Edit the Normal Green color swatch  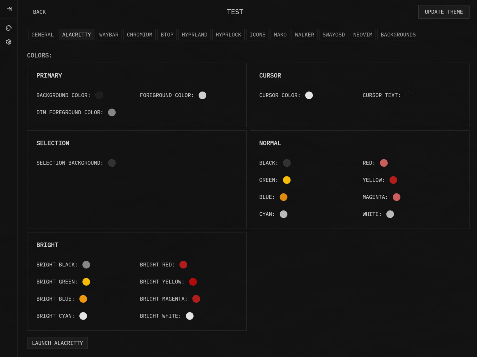click(287, 180)
